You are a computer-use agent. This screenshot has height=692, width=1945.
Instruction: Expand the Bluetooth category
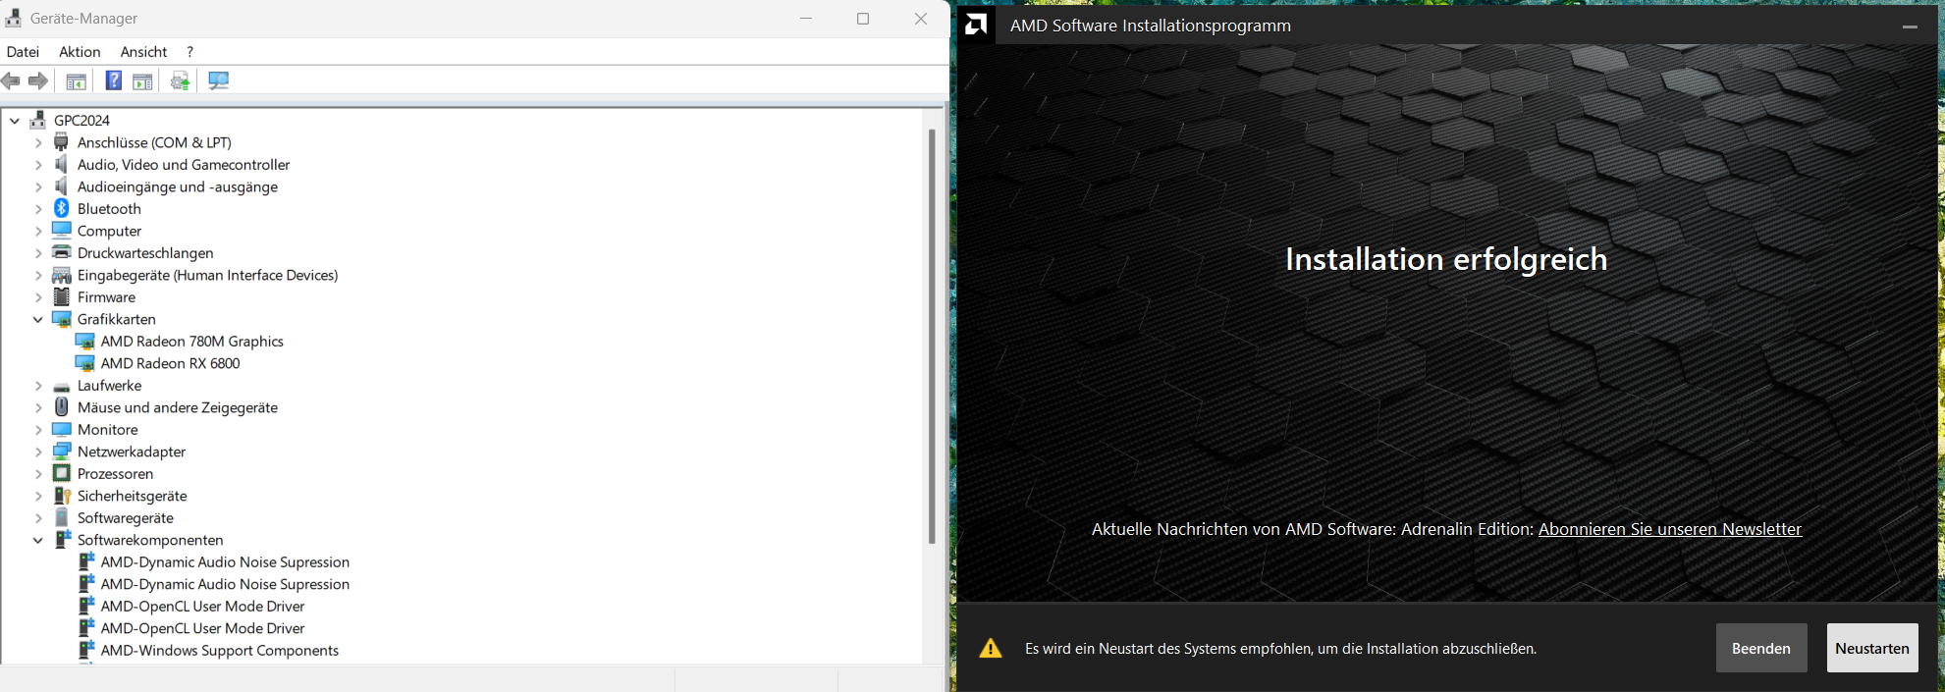tap(38, 209)
